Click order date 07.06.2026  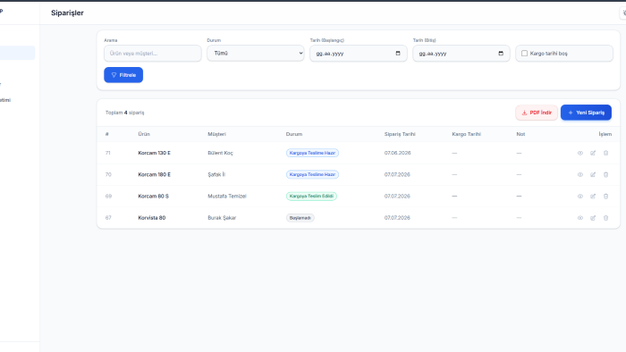click(397, 153)
